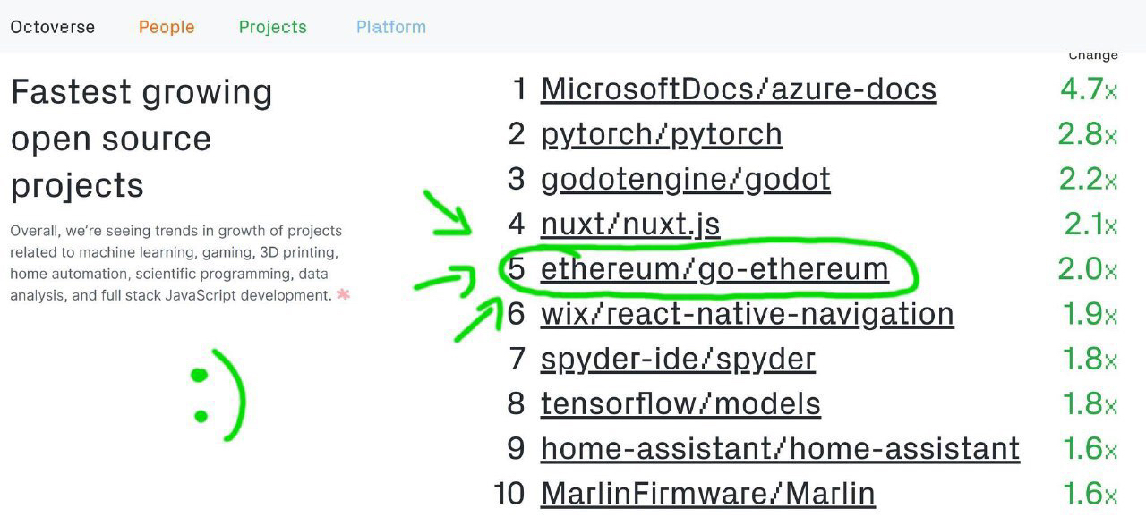Open the Platform tab

click(x=391, y=27)
